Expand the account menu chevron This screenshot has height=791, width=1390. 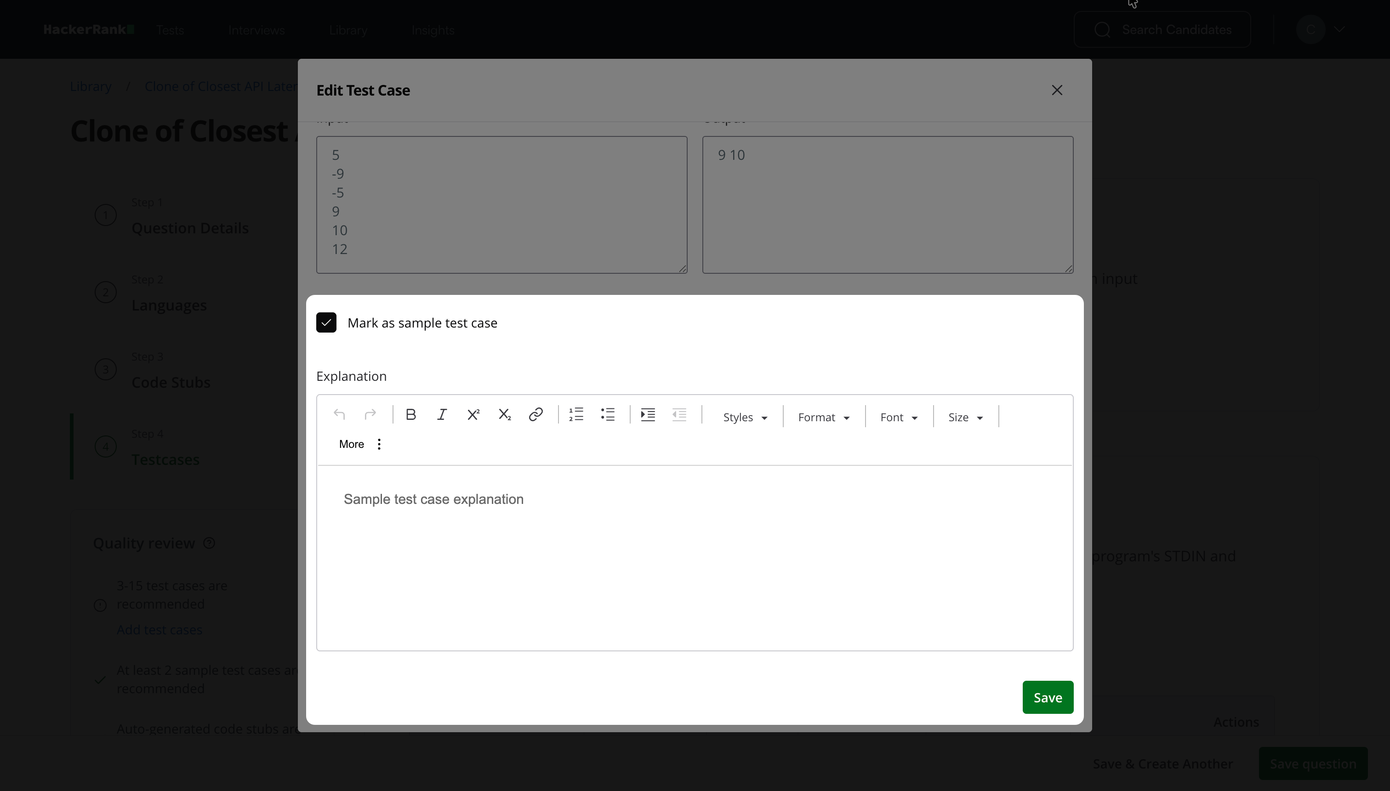pos(1339,29)
